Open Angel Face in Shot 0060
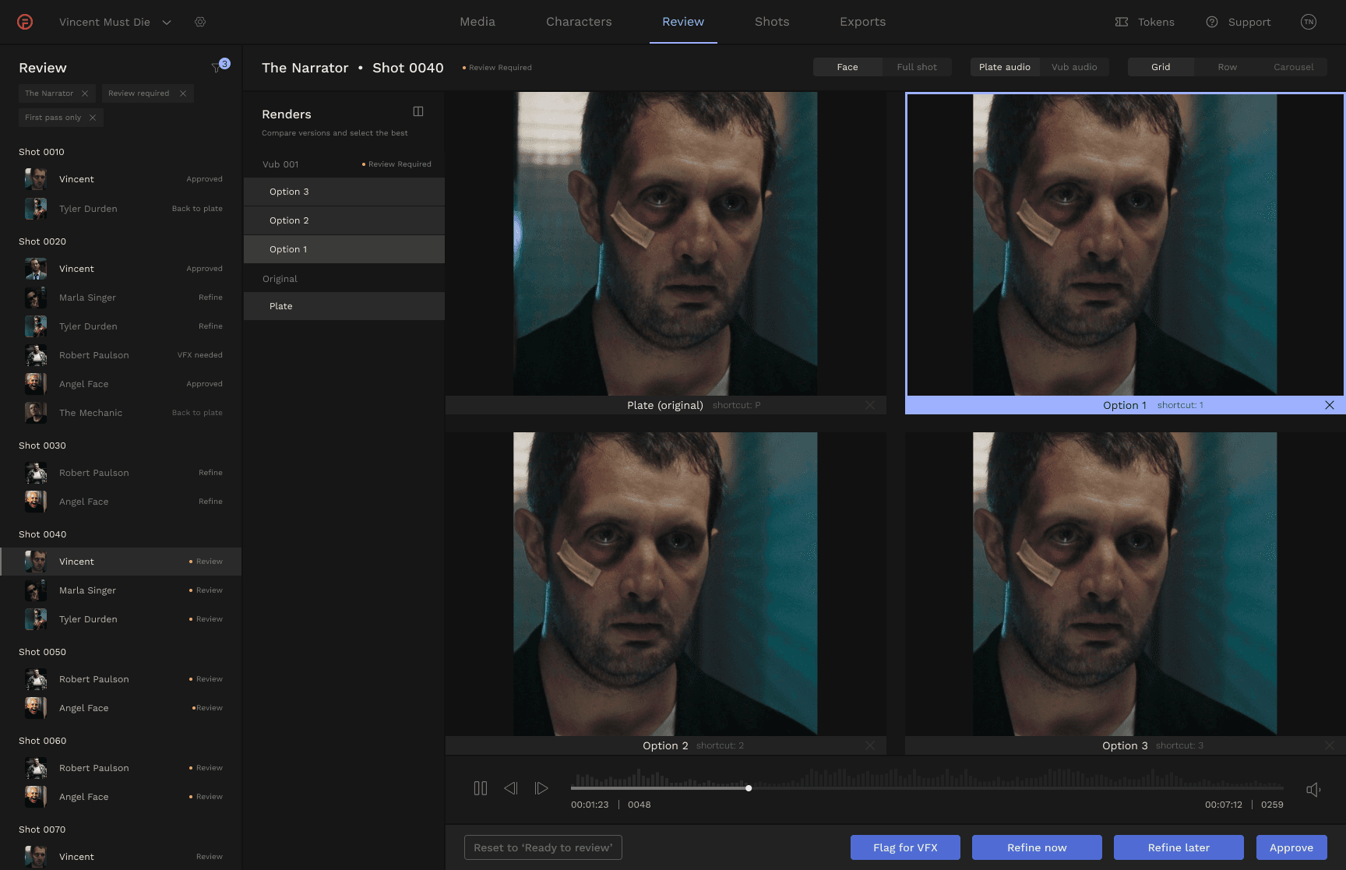This screenshot has height=870, width=1346. click(x=121, y=797)
